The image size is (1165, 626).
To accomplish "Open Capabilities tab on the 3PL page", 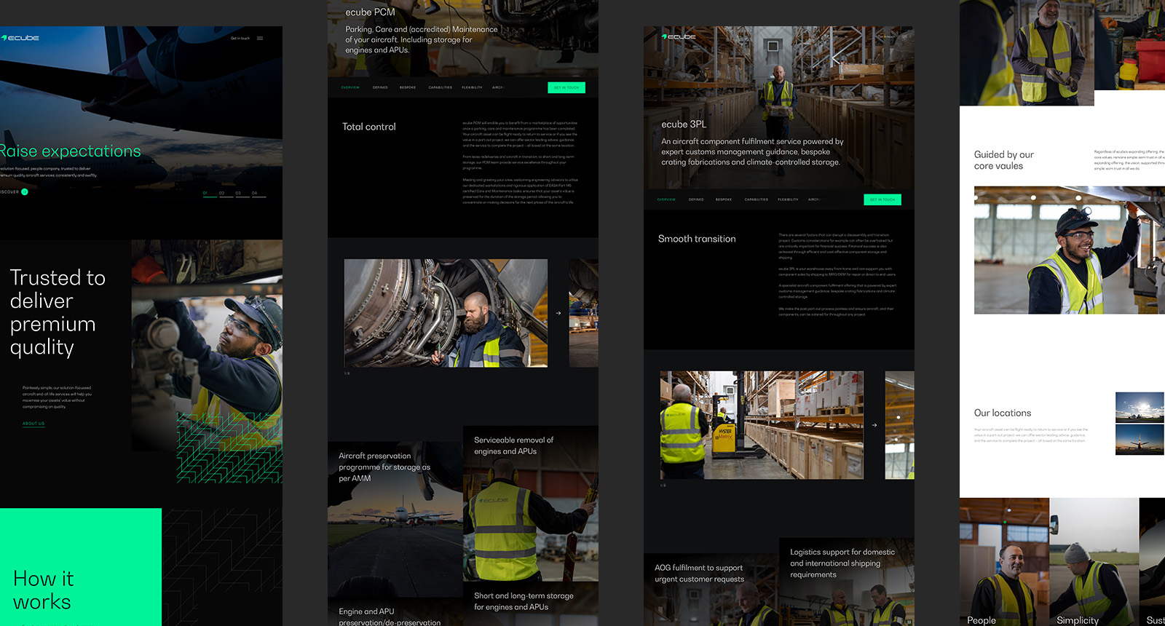I will coord(756,199).
